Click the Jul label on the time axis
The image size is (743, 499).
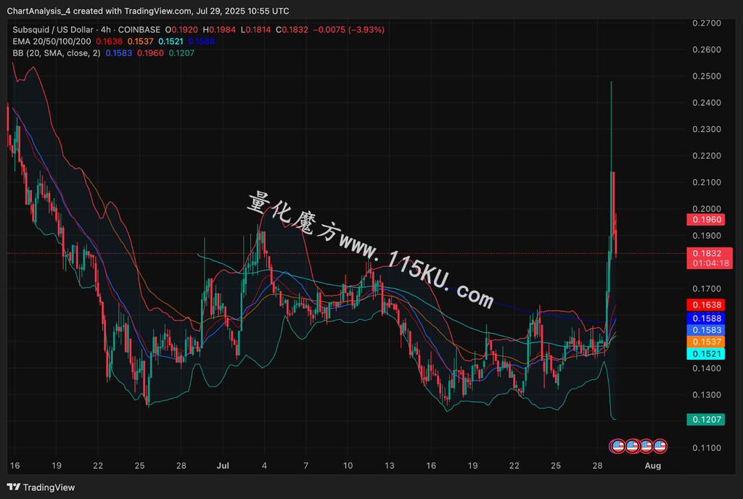223,466
